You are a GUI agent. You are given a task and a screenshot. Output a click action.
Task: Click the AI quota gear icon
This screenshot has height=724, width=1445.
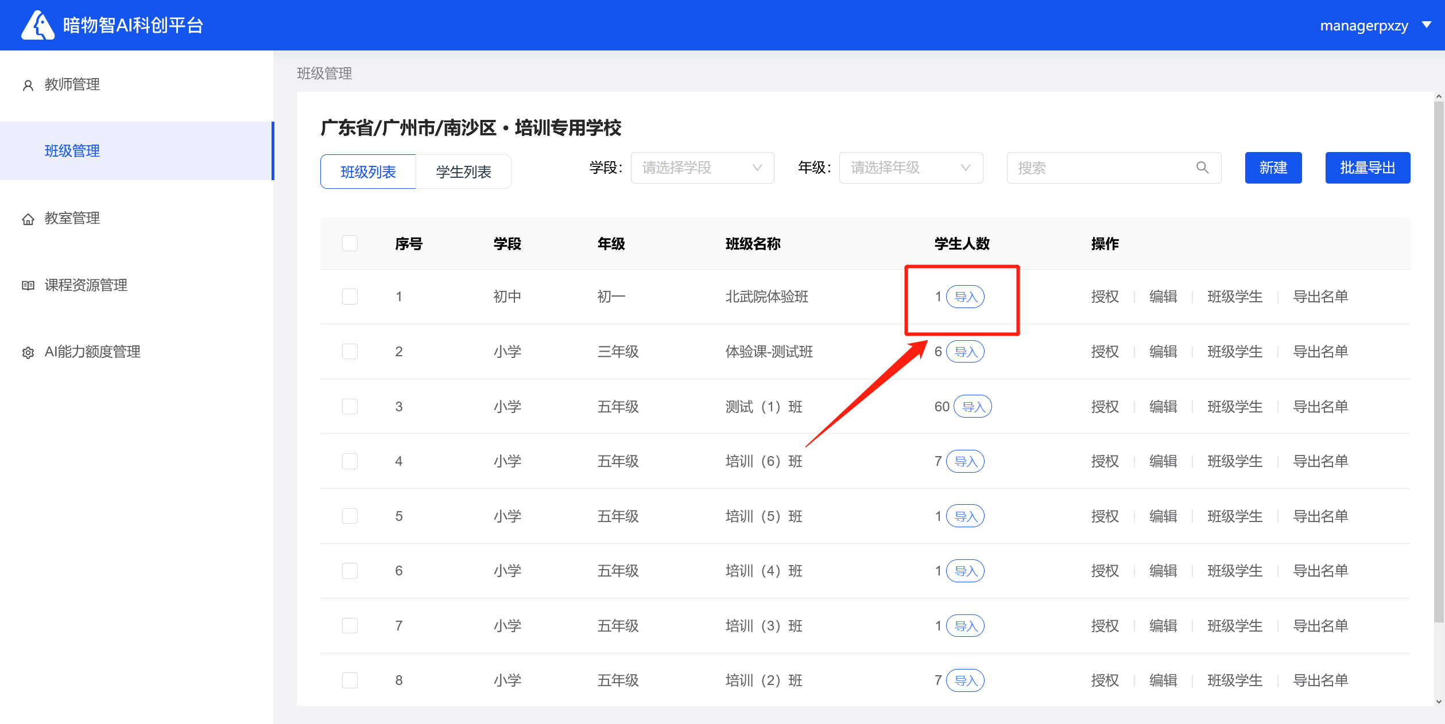(28, 353)
